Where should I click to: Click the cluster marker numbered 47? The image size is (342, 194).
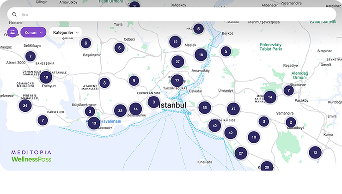(x=233, y=109)
